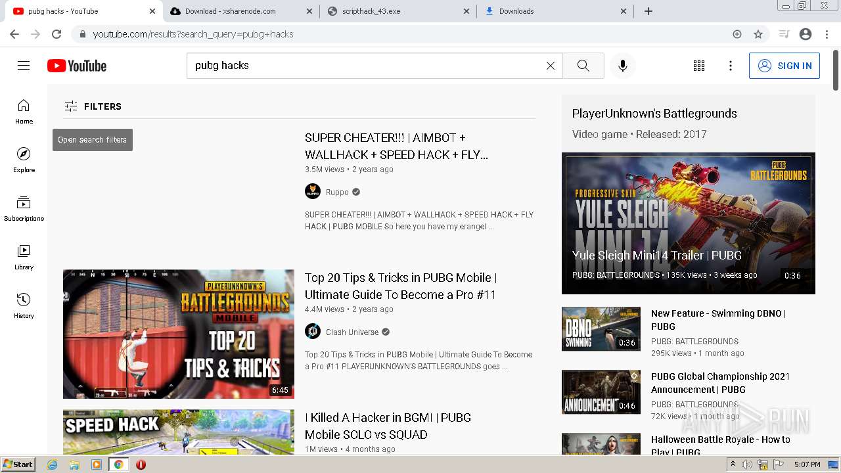The image size is (841, 473).
Task: Open Explore in the sidebar
Action: 24,160
